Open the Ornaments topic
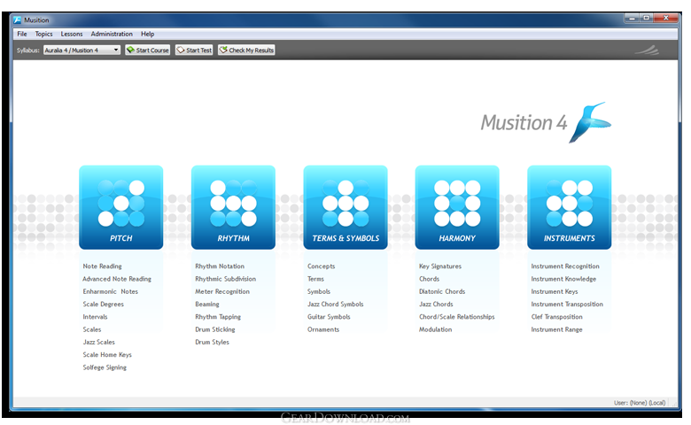 pyautogui.click(x=323, y=329)
